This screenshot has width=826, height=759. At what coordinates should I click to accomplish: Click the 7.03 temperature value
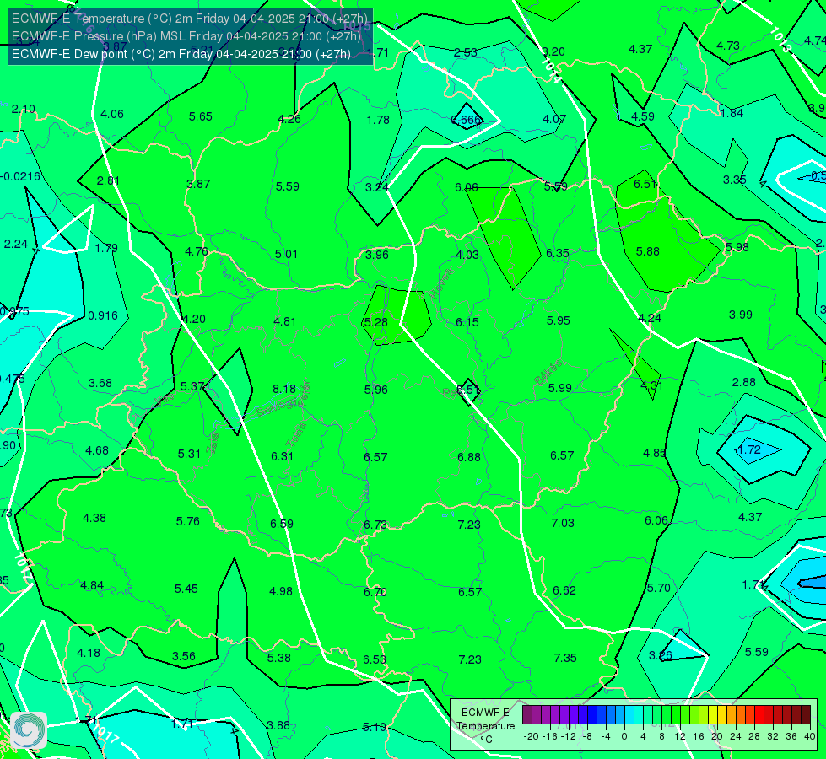563,523
